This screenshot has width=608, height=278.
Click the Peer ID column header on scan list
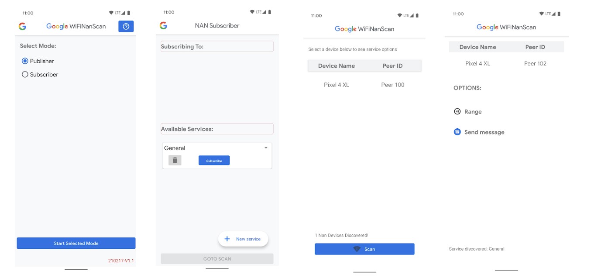coord(392,66)
